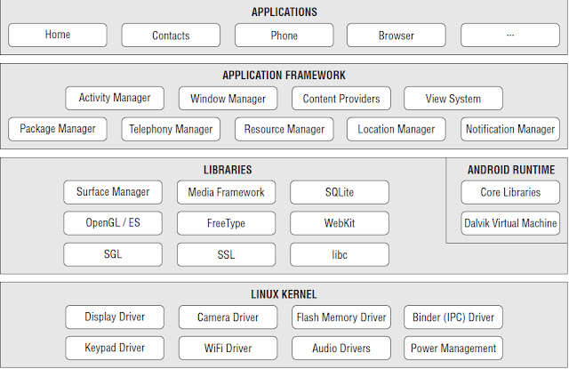Click the SQLite library box
This screenshot has height=369, width=569.
(x=340, y=192)
